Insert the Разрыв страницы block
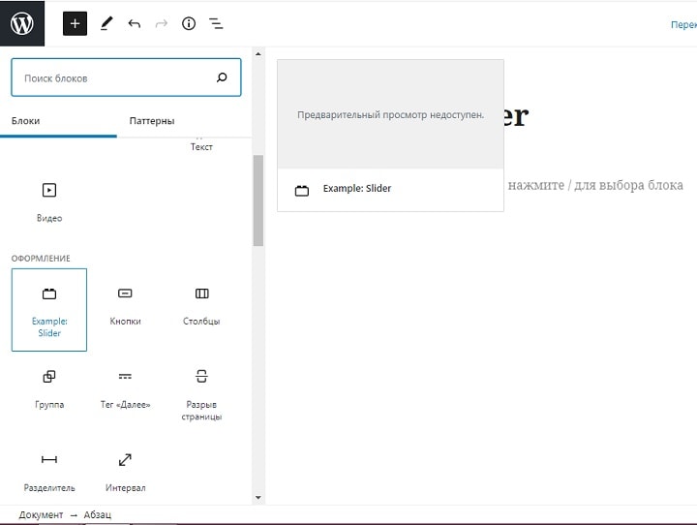 (201, 392)
